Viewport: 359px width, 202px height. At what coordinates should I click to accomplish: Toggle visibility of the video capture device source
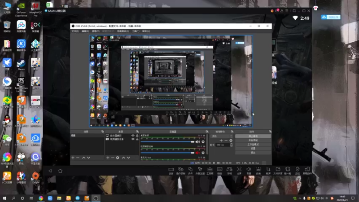click(133, 139)
